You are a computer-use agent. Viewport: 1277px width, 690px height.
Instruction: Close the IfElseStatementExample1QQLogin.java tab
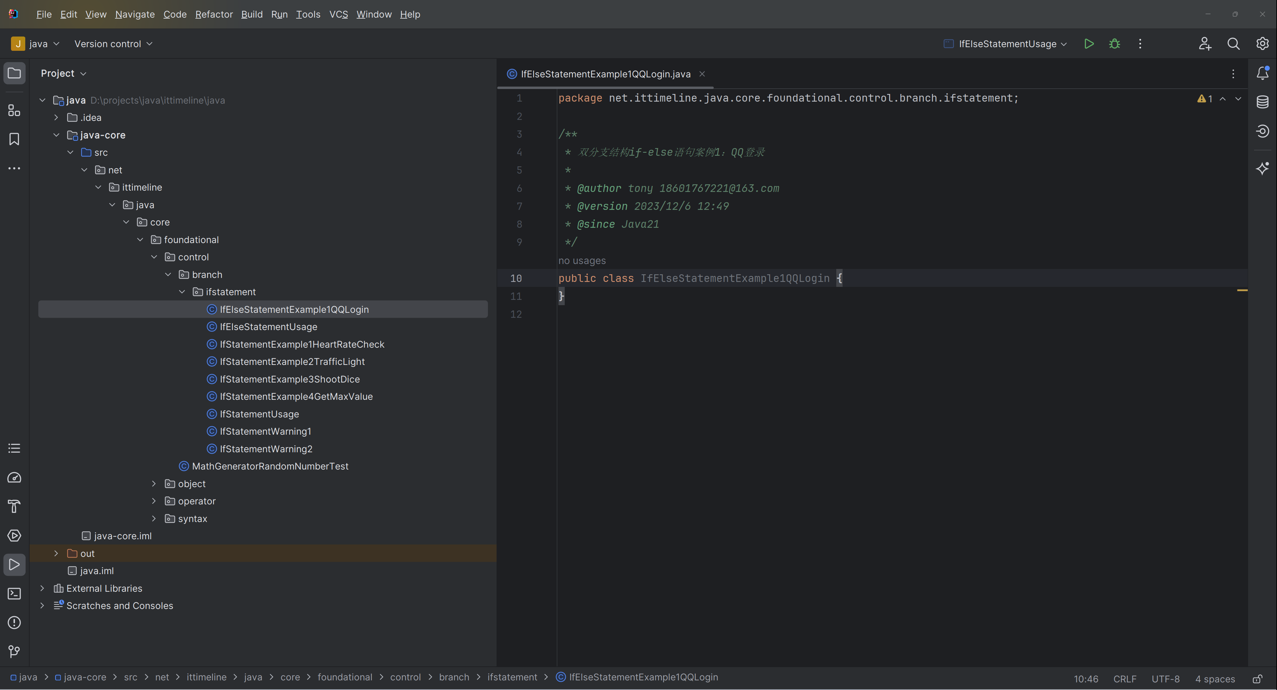point(702,74)
